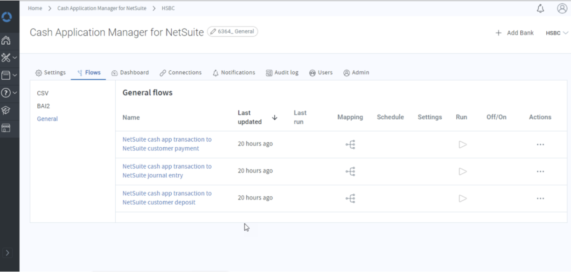Open the Audit log tab

pos(282,73)
